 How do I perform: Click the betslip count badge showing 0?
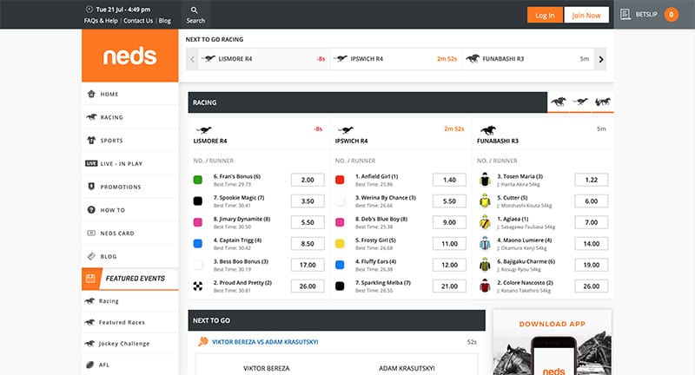point(671,15)
